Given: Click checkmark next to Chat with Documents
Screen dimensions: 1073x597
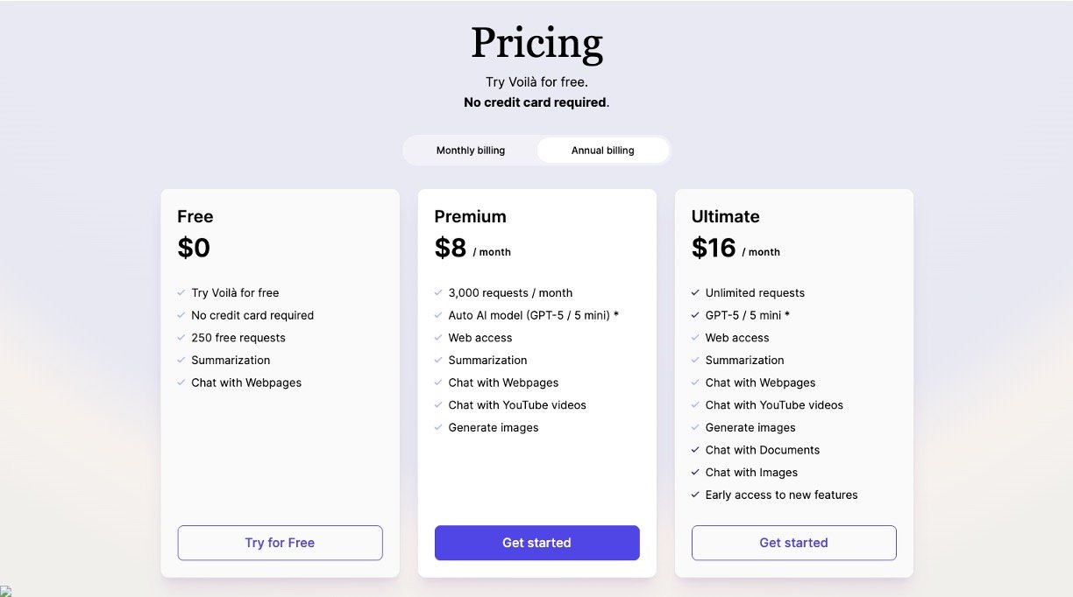Looking at the screenshot, I should point(695,450).
